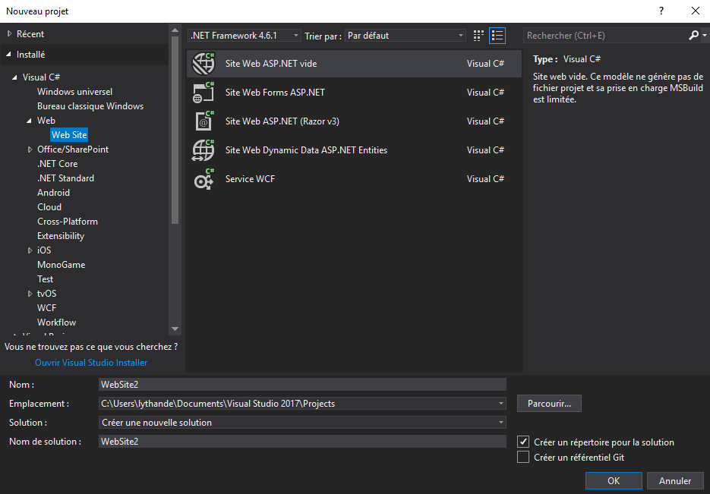The image size is (710, 494).
Task: Select the Site Web Dynamic Data ASP.NET Entities icon
Action: click(x=204, y=149)
